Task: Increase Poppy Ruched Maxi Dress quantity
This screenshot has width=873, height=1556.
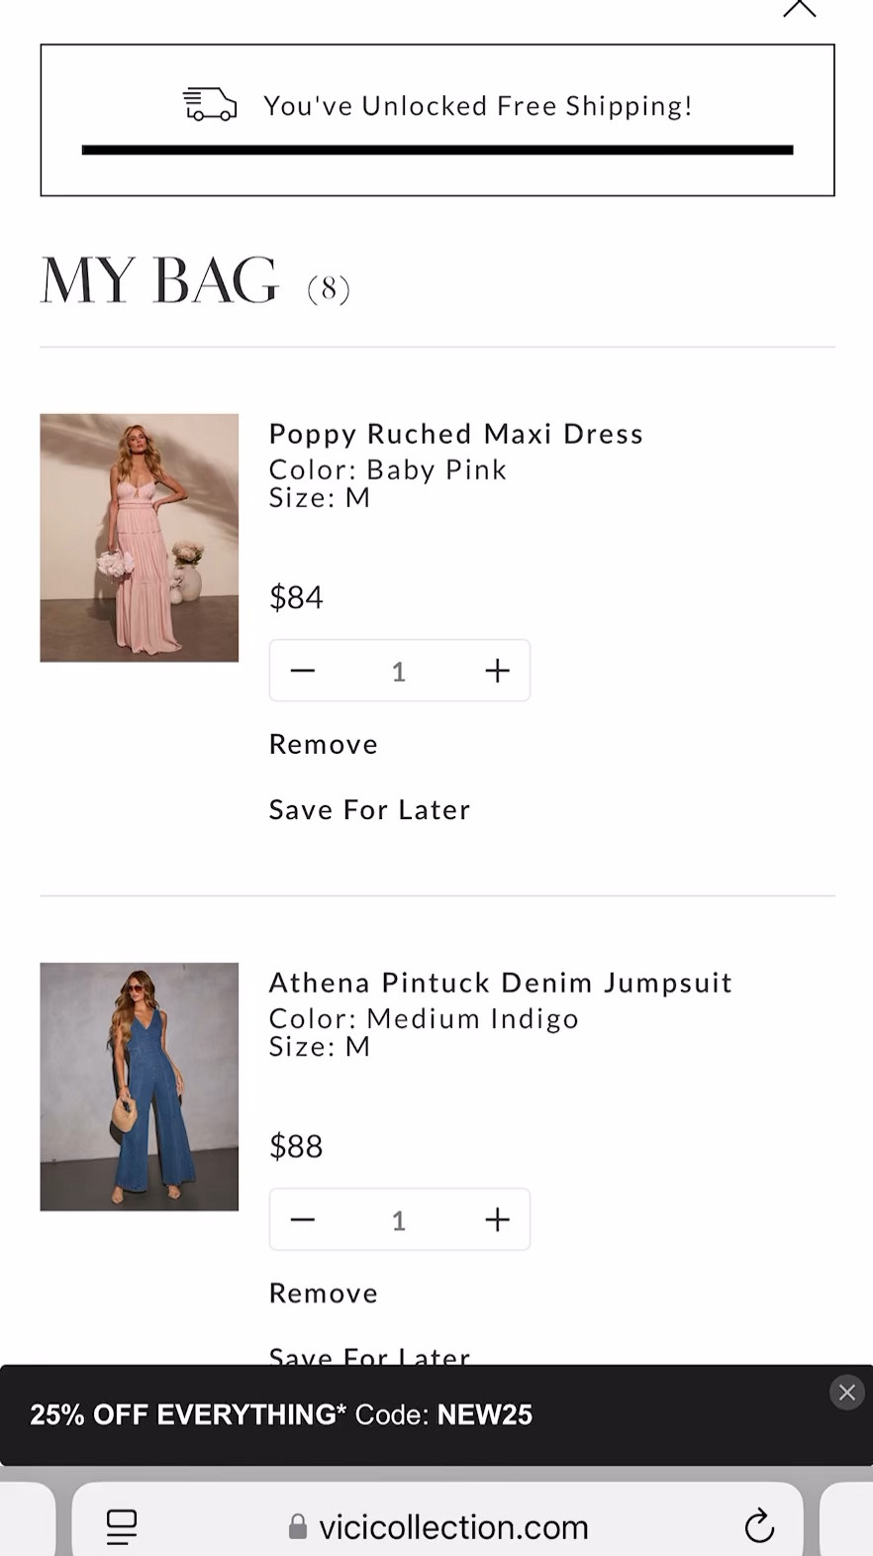Action: [497, 672]
